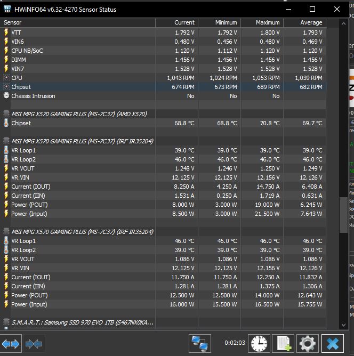
Task: Click the 1.086 V VR VOUT current value
Action: (184, 259)
